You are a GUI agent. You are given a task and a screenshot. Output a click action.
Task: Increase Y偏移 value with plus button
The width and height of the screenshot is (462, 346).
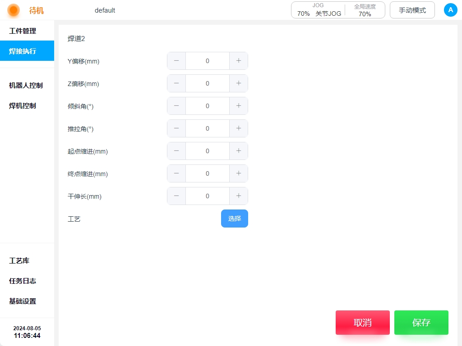tap(239, 61)
